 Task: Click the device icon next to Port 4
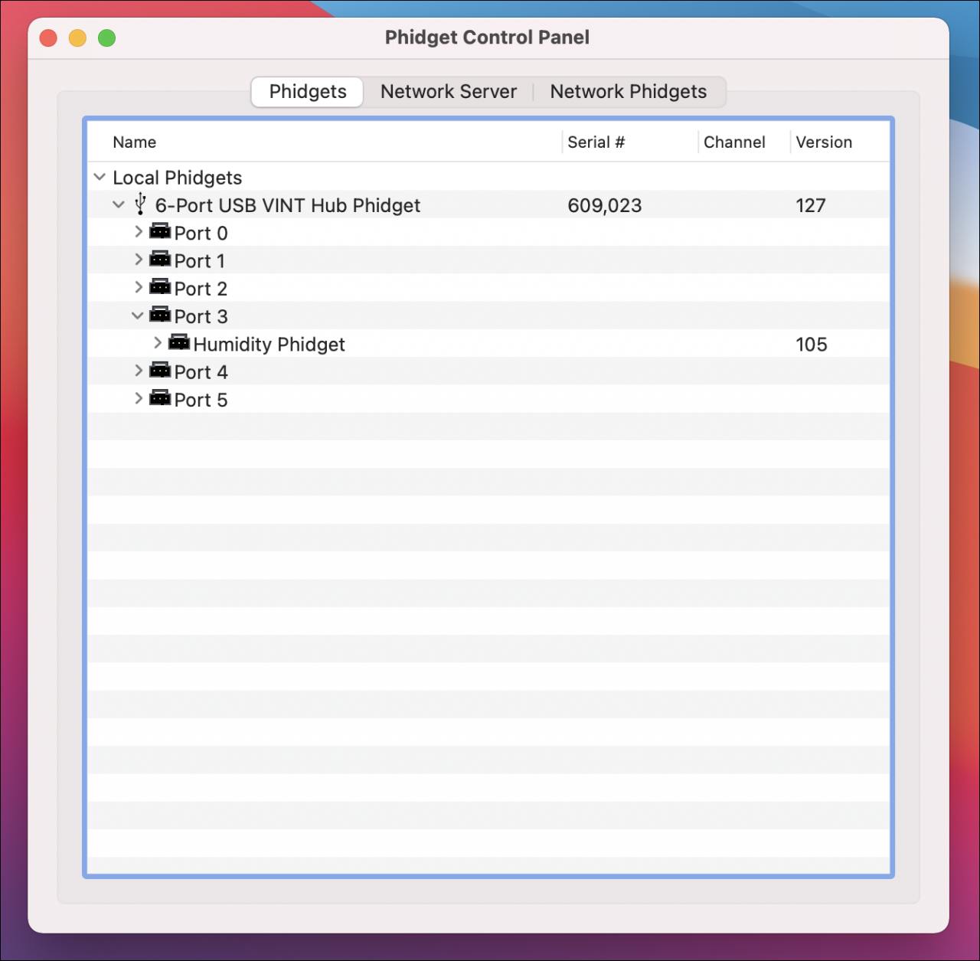tap(160, 371)
